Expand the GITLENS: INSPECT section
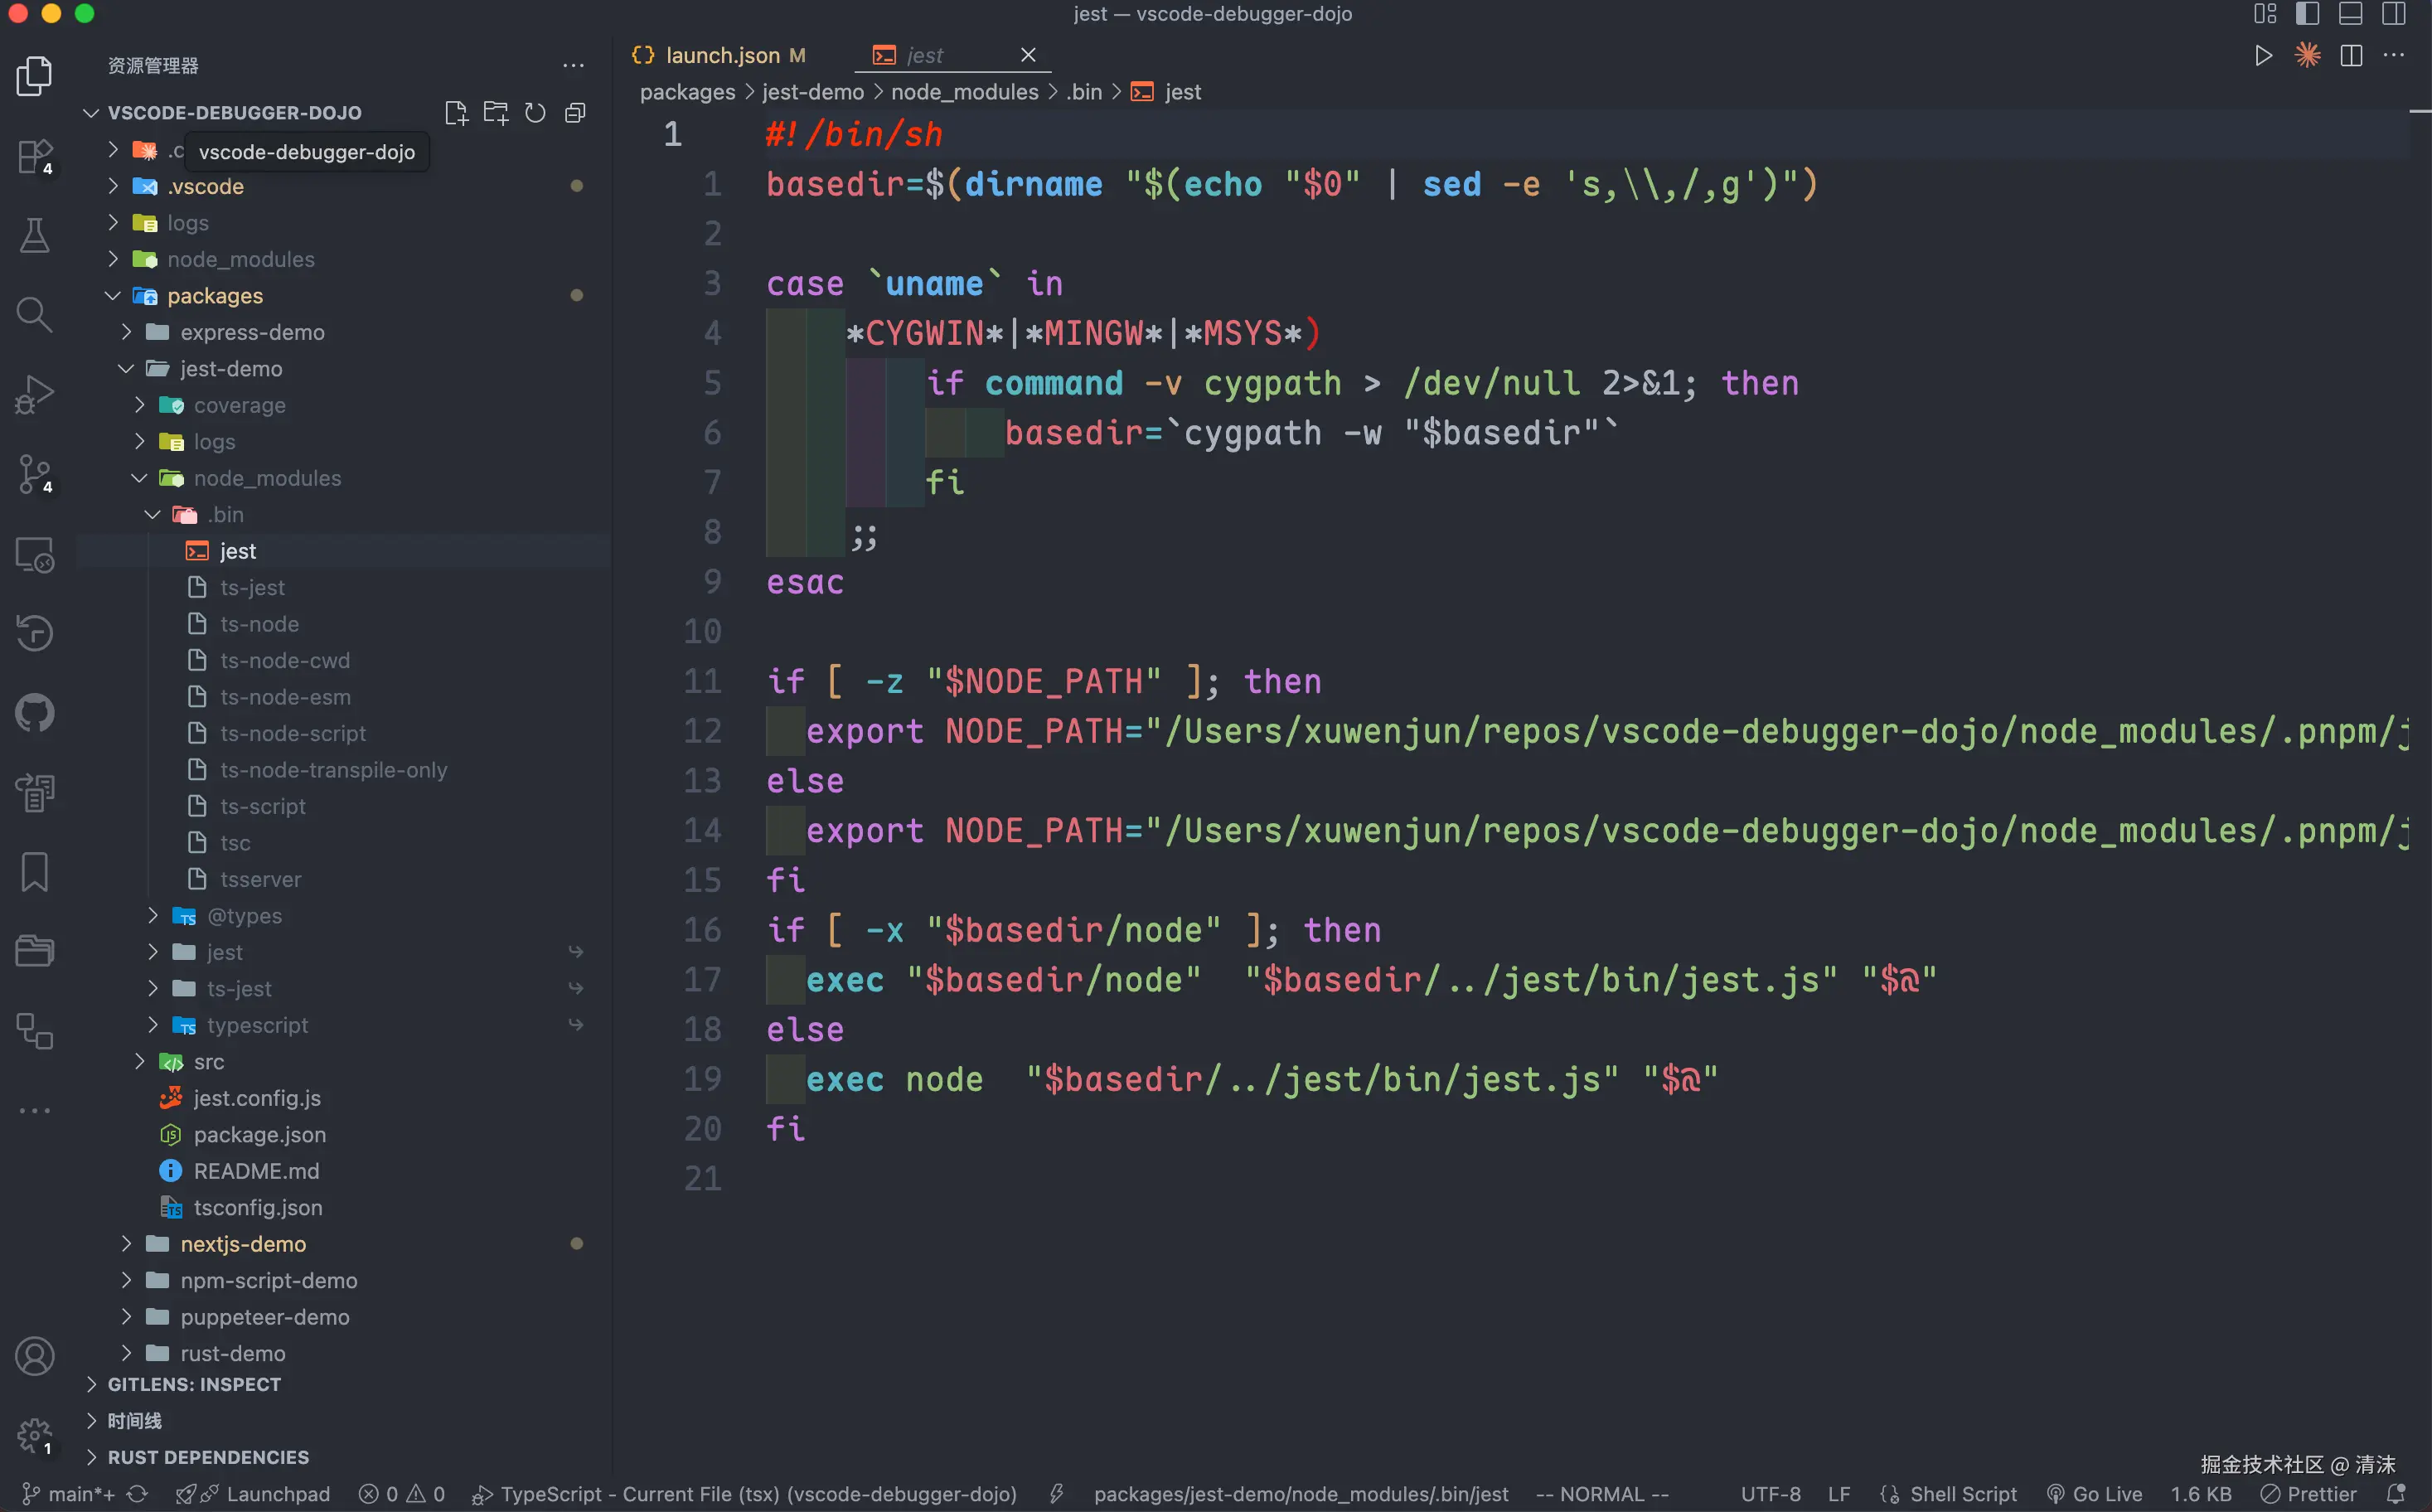The width and height of the screenshot is (2432, 1512). click(x=194, y=1384)
